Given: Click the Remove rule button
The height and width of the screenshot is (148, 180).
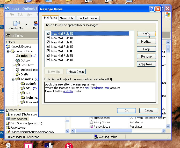Looking at the screenshot, I should coord(146,57).
